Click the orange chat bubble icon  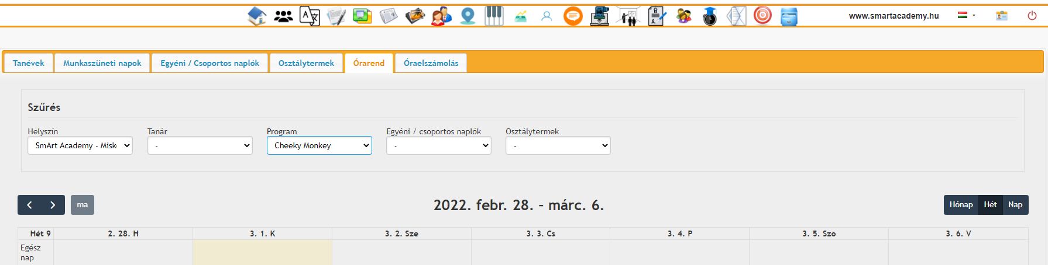coord(573,16)
